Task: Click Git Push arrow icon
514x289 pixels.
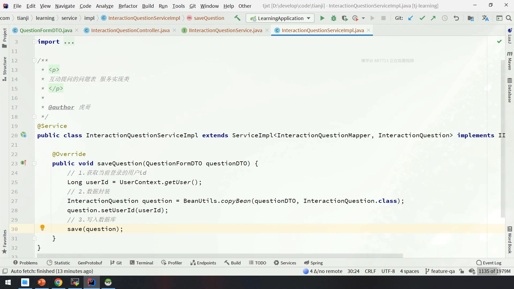Action: coord(433,18)
